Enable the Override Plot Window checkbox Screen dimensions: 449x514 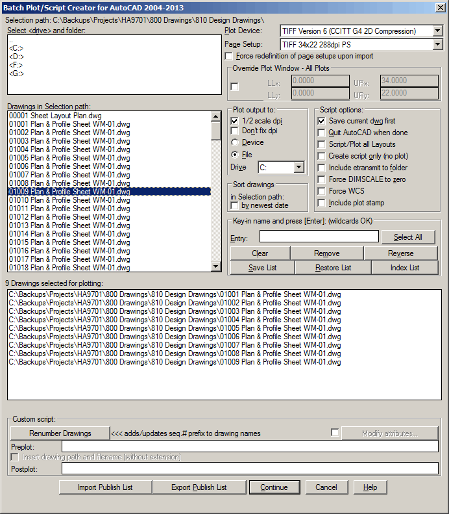pyautogui.click(x=234, y=86)
